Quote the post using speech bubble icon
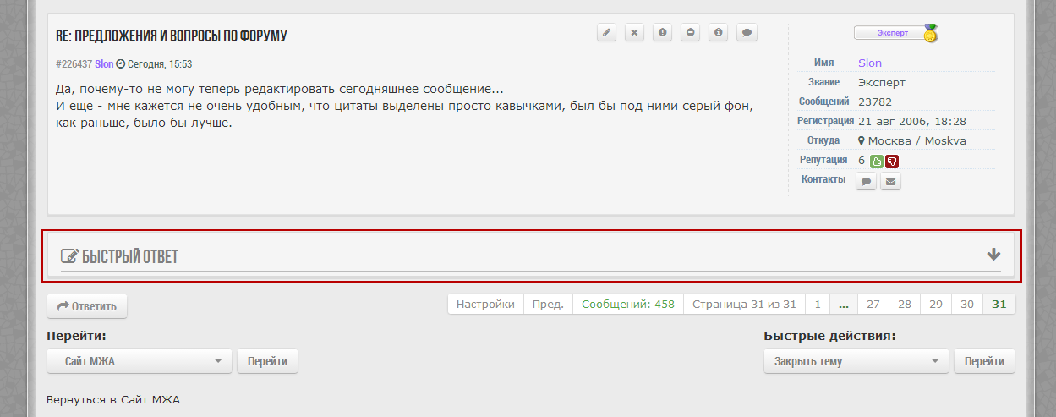1056x417 pixels. pos(747,33)
